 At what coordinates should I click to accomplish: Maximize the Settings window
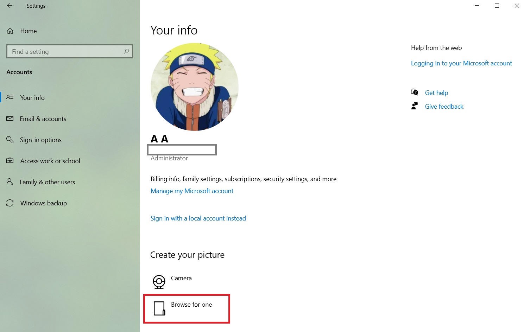[x=497, y=6]
